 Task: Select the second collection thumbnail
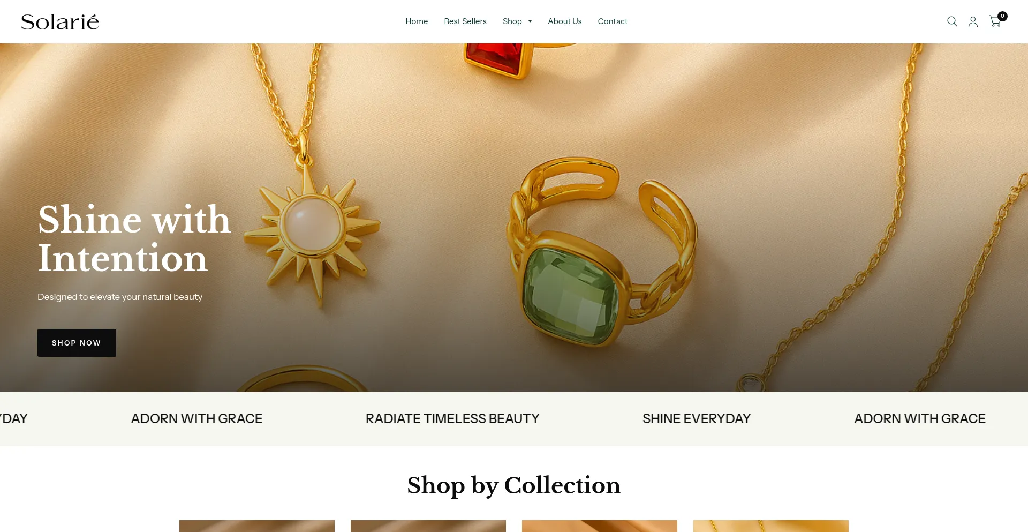[428, 526]
